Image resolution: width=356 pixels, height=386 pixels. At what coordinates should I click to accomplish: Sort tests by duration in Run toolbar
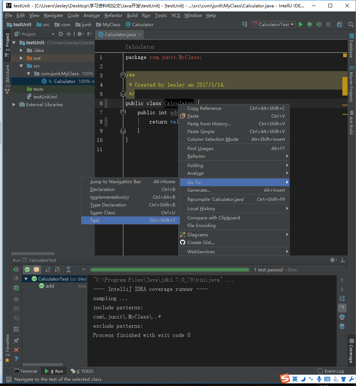click(57, 269)
